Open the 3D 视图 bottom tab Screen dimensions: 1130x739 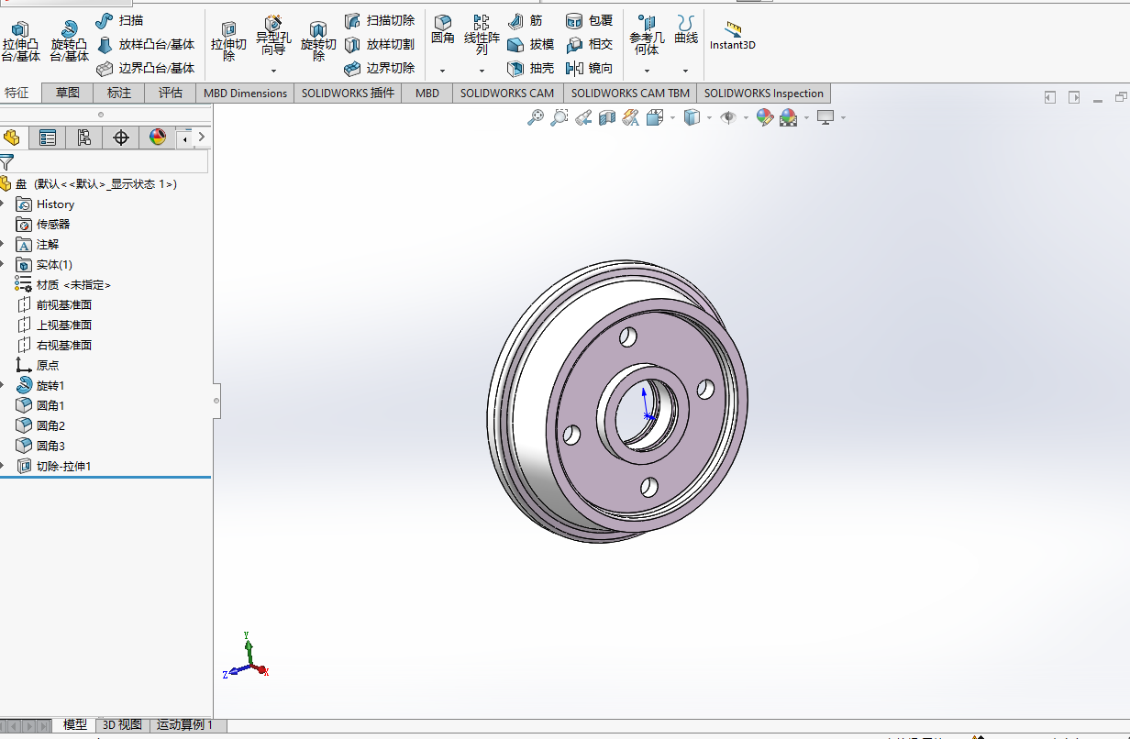click(x=122, y=724)
